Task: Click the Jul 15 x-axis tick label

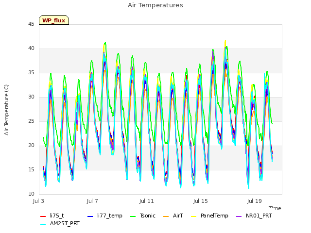Action: [x=201, y=201]
